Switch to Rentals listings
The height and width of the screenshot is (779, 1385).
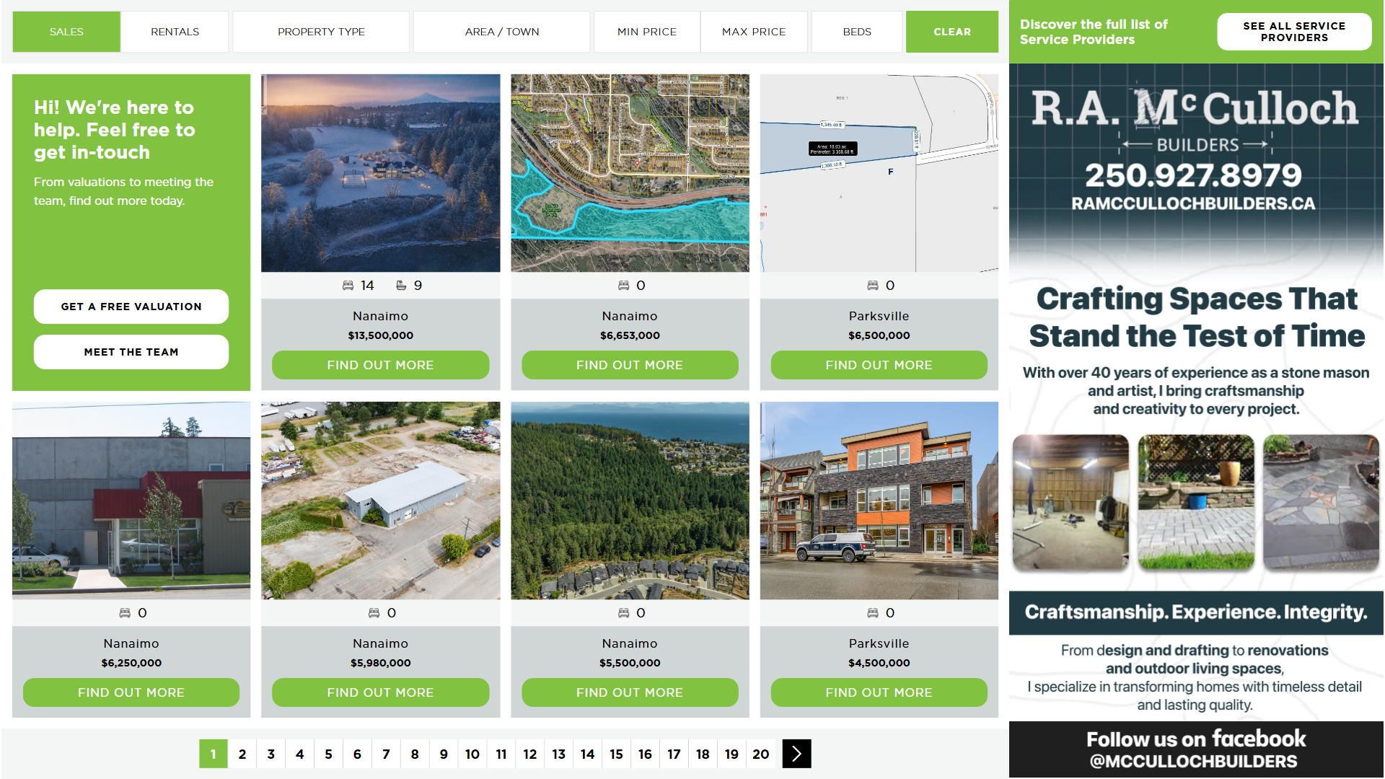175,32
